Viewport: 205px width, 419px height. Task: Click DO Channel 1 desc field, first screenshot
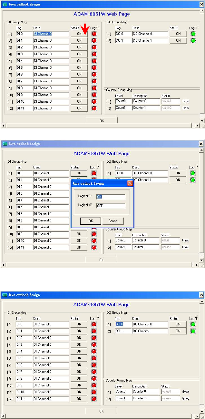point(150,40)
